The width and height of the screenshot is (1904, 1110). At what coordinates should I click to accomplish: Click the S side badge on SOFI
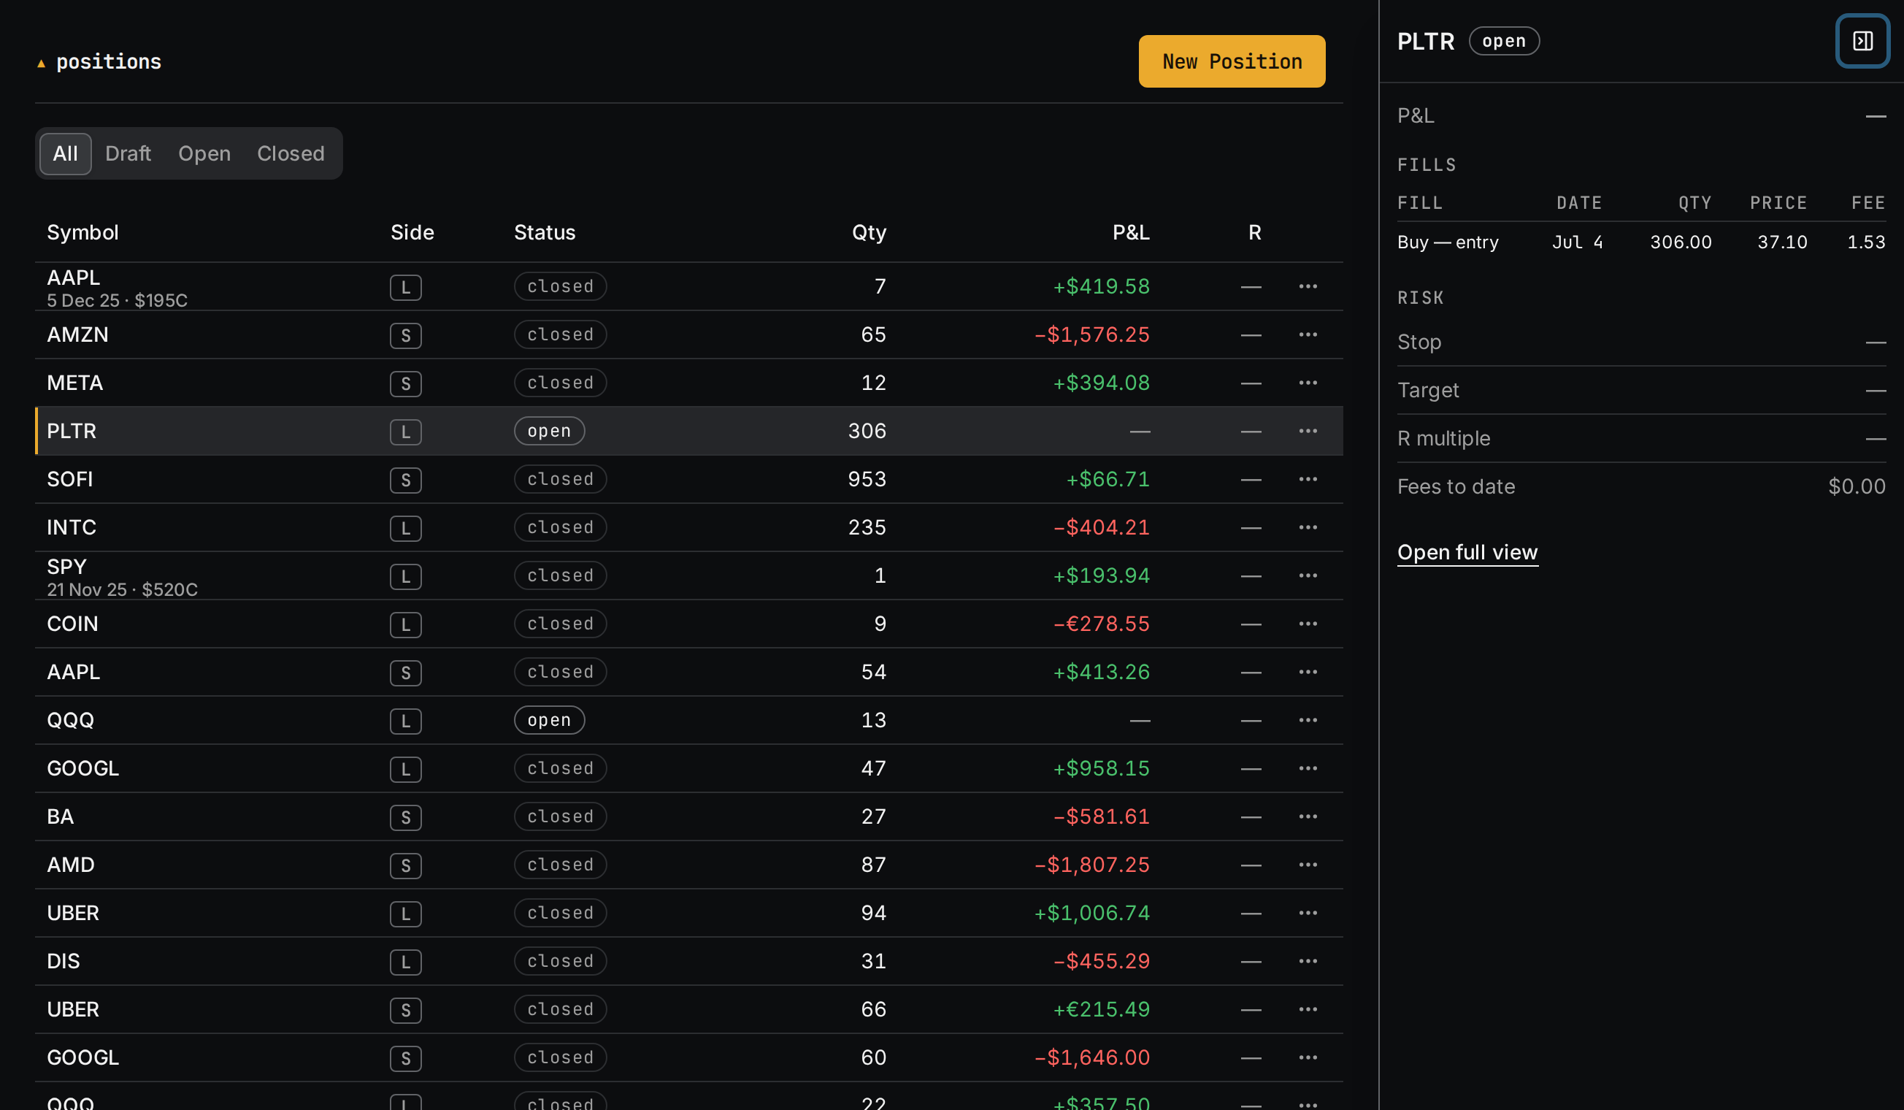[x=406, y=480]
